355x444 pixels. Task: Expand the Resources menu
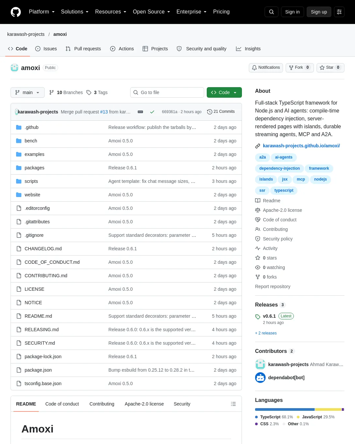pyautogui.click(x=111, y=12)
